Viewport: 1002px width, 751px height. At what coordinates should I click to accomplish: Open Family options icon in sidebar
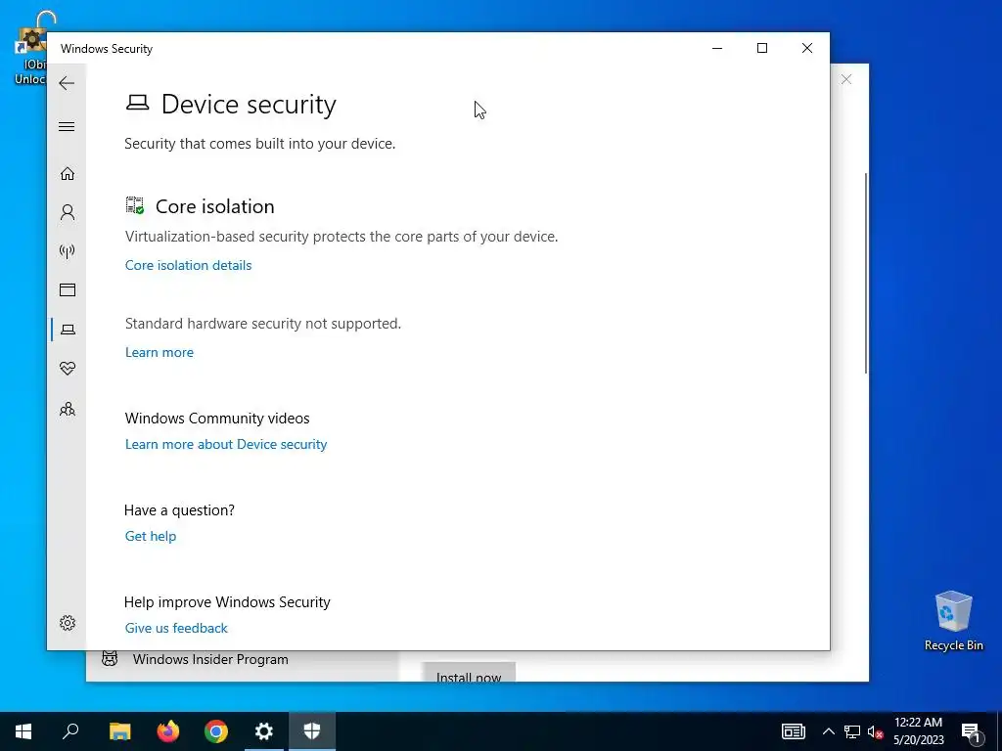[68, 409]
